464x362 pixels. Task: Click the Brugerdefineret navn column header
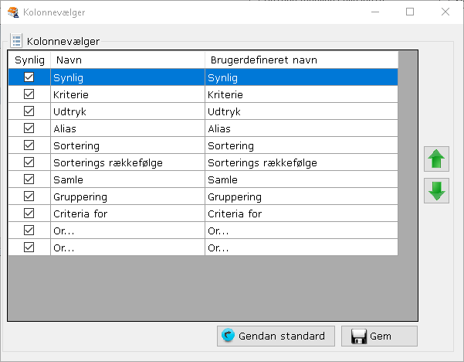[x=301, y=60]
